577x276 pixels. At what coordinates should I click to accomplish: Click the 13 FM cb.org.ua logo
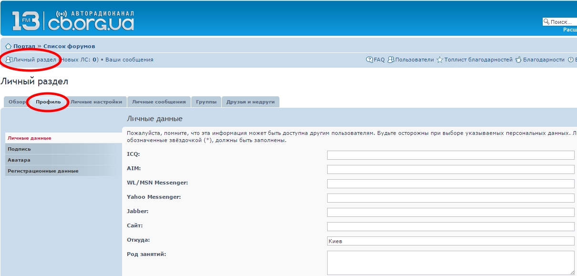[x=72, y=21]
